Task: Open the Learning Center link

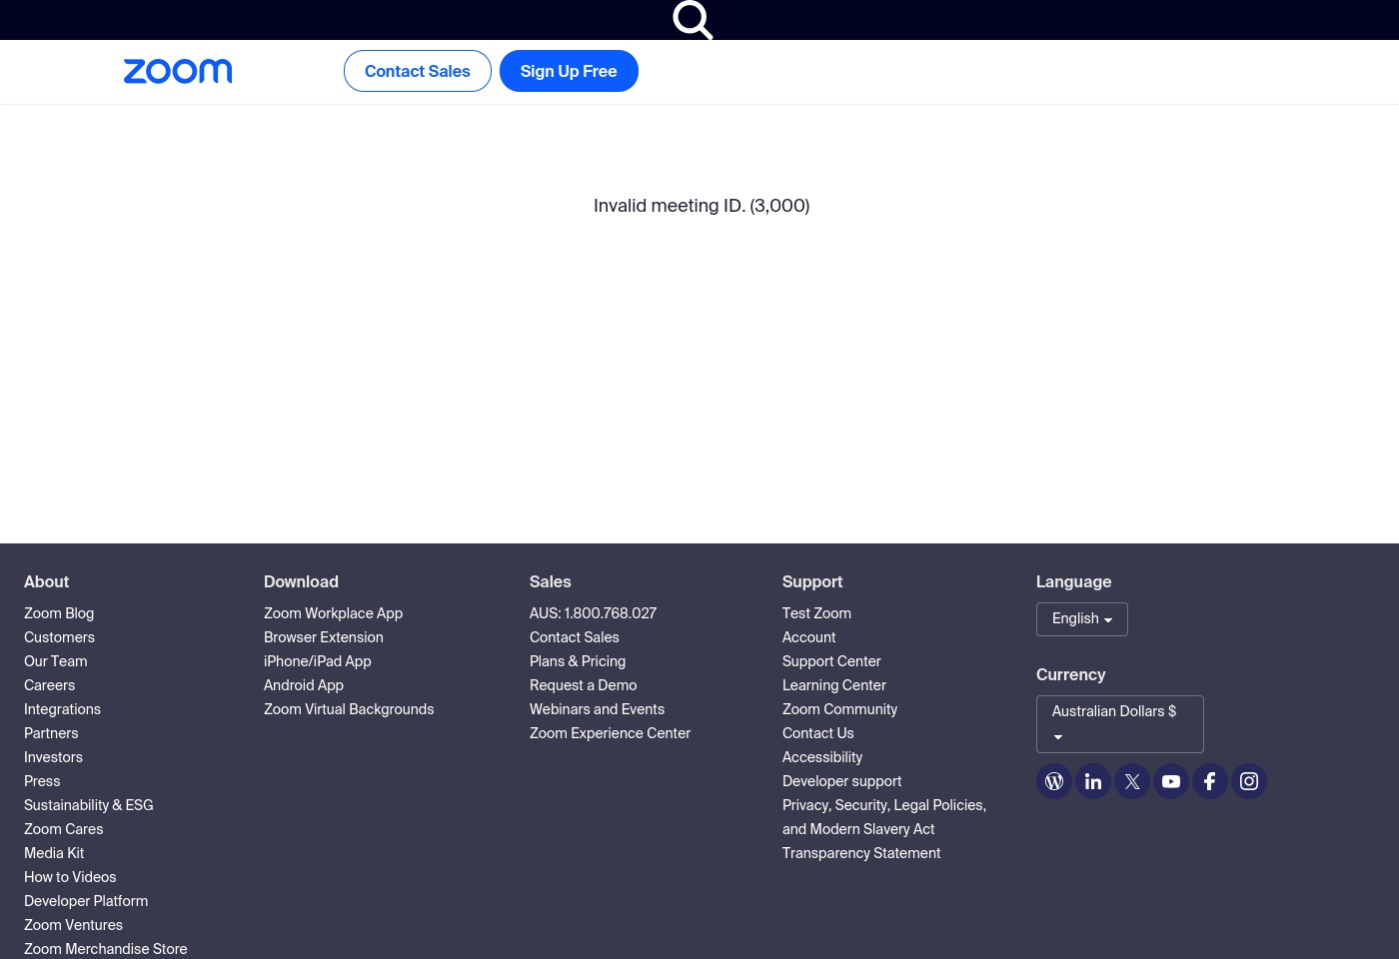Action: [833, 685]
